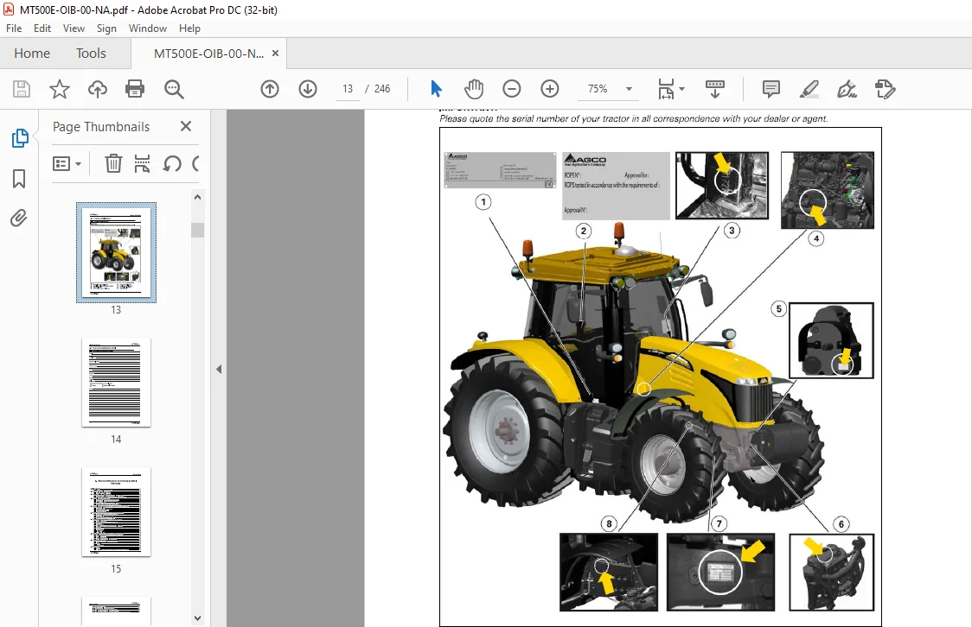Image resolution: width=972 pixels, height=627 pixels.
Task: Click the insert or extract pages icon
Action: [142, 164]
